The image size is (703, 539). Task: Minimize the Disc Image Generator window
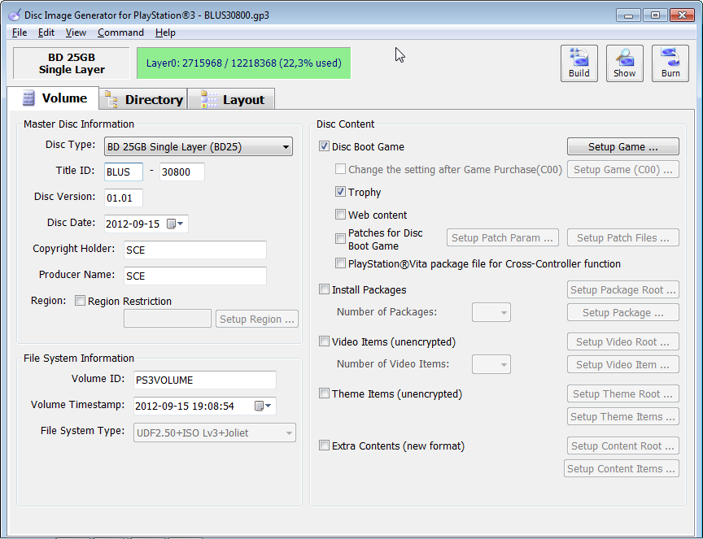click(x=628, y=15)
